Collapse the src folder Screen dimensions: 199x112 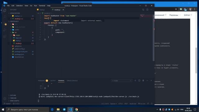(16, 32)
